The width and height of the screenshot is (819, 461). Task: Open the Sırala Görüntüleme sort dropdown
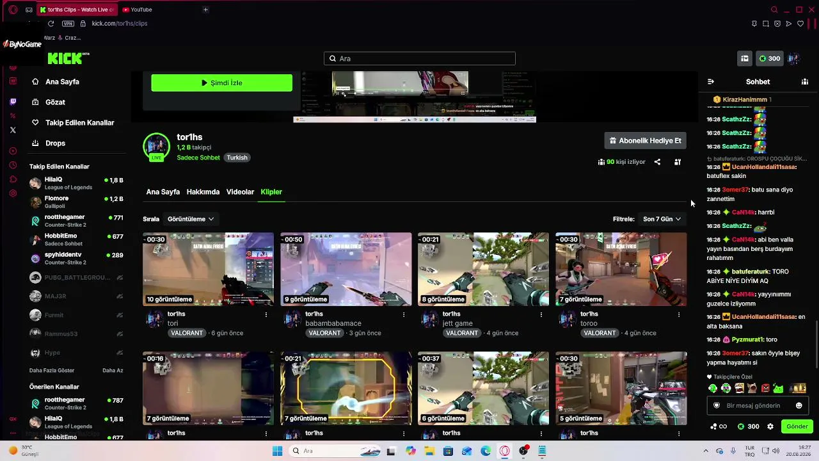pyautogui.click(x=191, y=219)
